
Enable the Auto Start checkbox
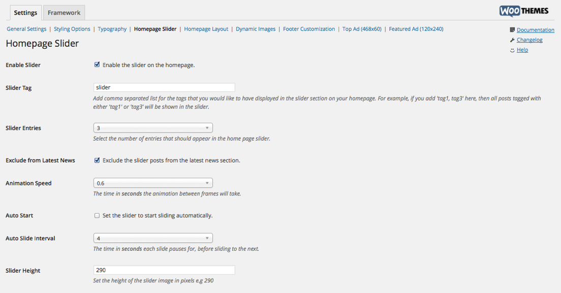click(x=97, y=216)
